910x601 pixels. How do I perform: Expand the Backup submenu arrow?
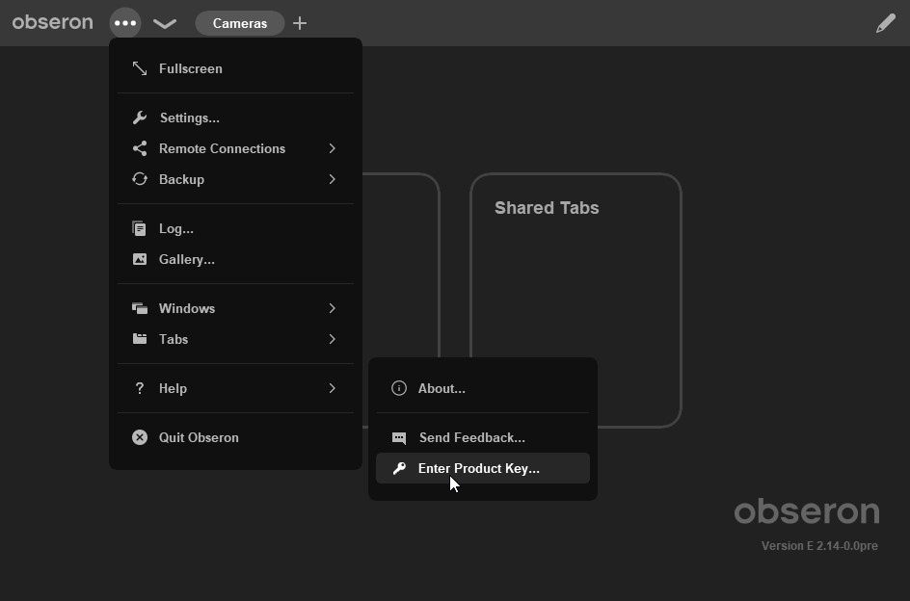[x=332, y=179]
